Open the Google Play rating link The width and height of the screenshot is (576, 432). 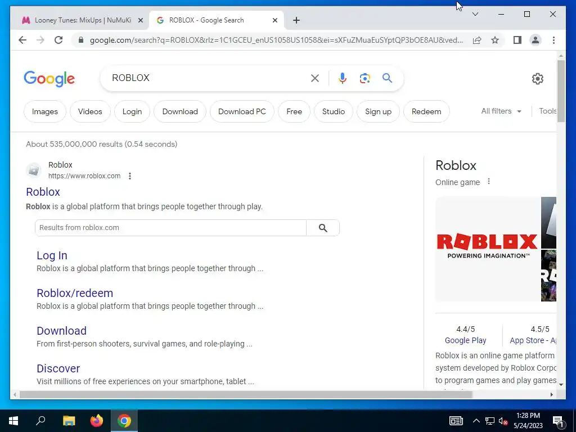[465, 340]
